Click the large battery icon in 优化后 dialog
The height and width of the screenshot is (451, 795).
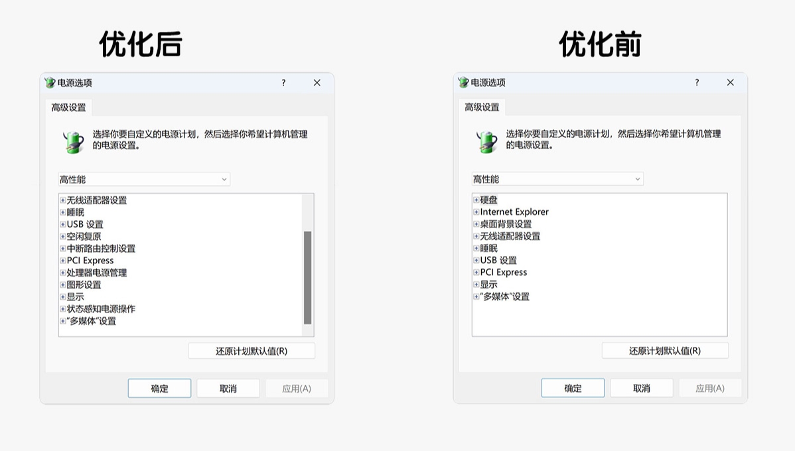click(x=74, y=141)
